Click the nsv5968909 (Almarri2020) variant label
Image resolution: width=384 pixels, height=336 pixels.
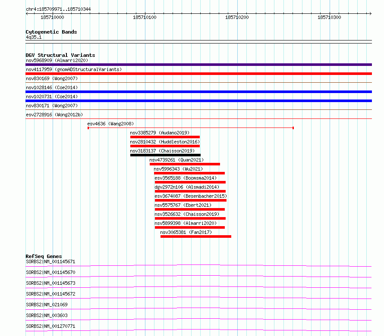pos(57,60)
